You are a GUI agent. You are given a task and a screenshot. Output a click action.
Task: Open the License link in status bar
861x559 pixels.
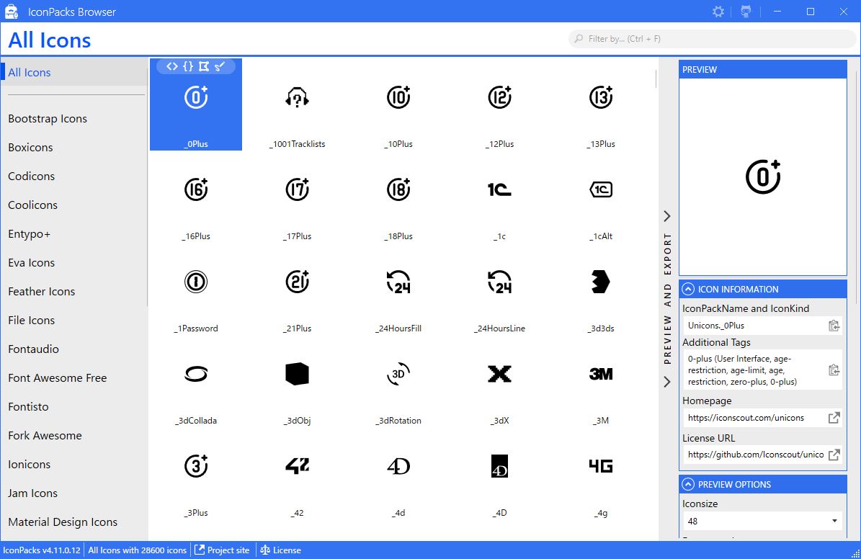(280, 550)
